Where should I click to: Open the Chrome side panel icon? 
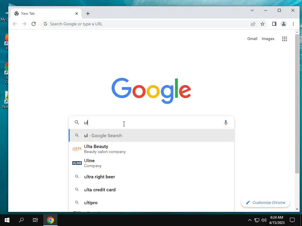[274, 24]
